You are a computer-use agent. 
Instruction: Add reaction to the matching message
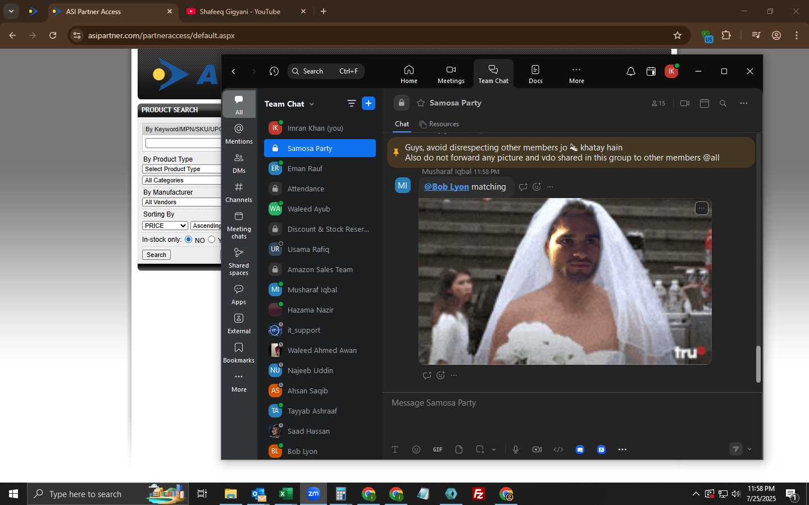coord(537,187)
